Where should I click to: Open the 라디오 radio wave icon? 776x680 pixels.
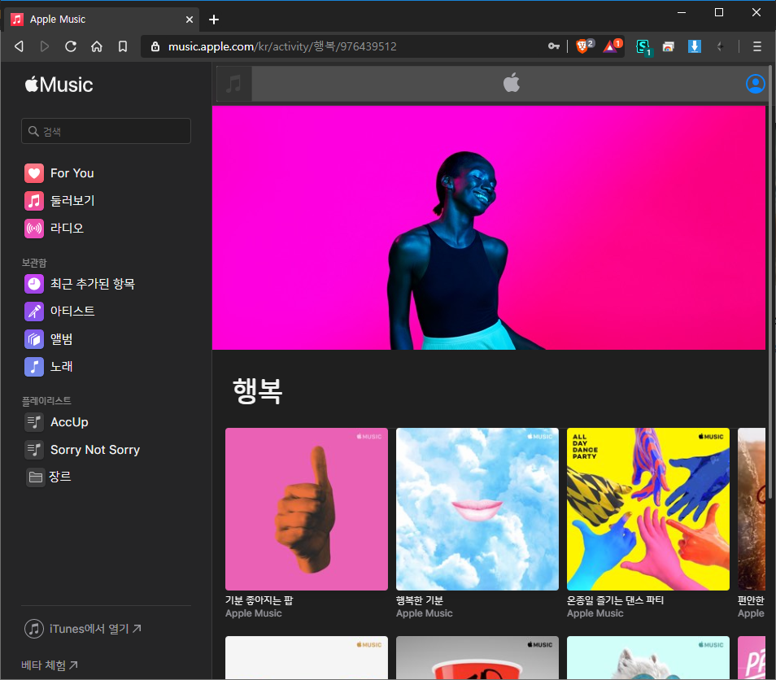[x=33, y=228]
